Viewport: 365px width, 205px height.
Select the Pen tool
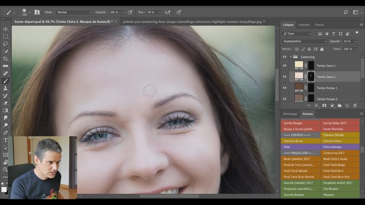5,133
